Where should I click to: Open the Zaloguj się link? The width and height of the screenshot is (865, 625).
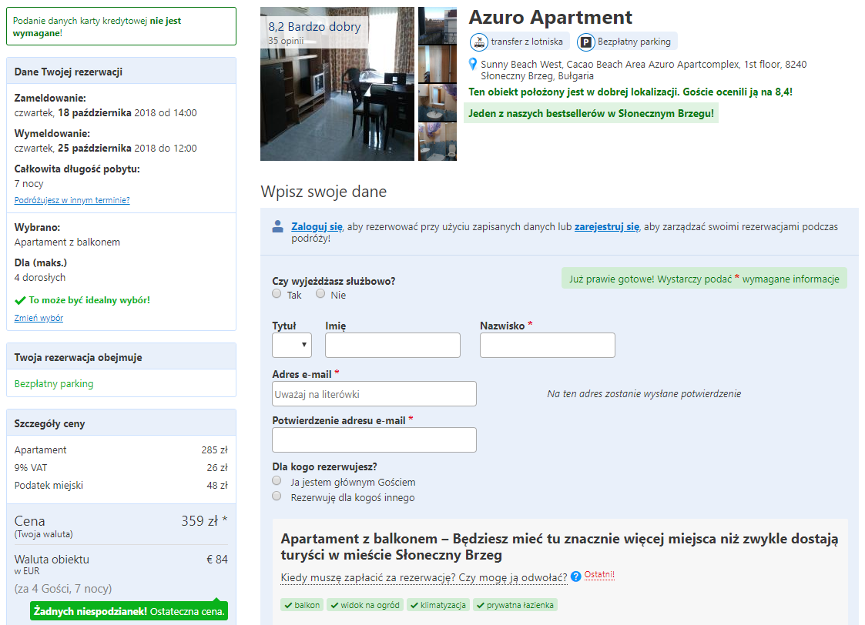(x=317, y=226)
